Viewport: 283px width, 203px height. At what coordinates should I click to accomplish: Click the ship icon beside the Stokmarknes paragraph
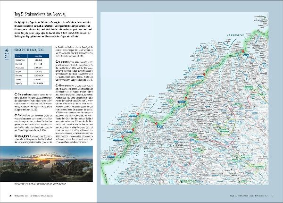click(16, 94)
